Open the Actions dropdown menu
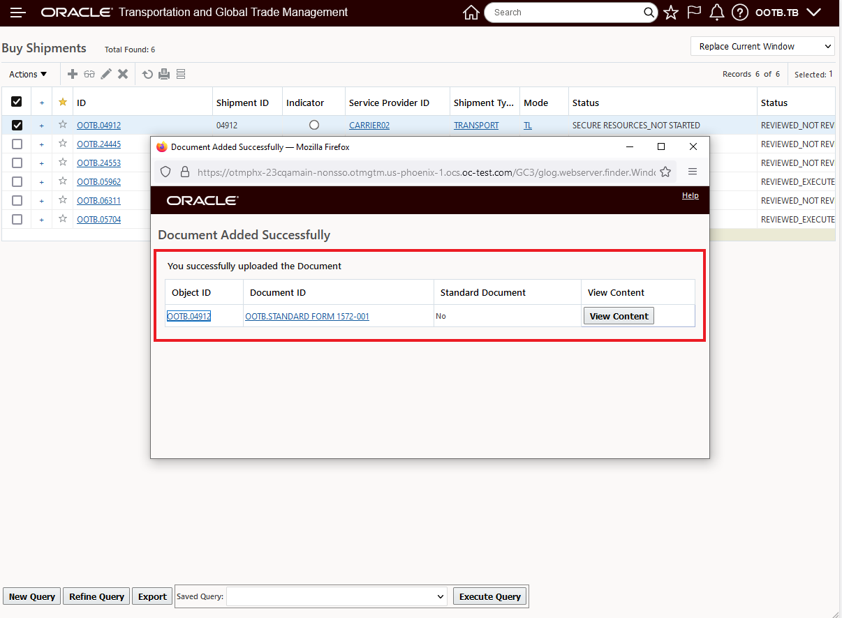The width and height of the screenshot is (842, 618). point(29,74)
